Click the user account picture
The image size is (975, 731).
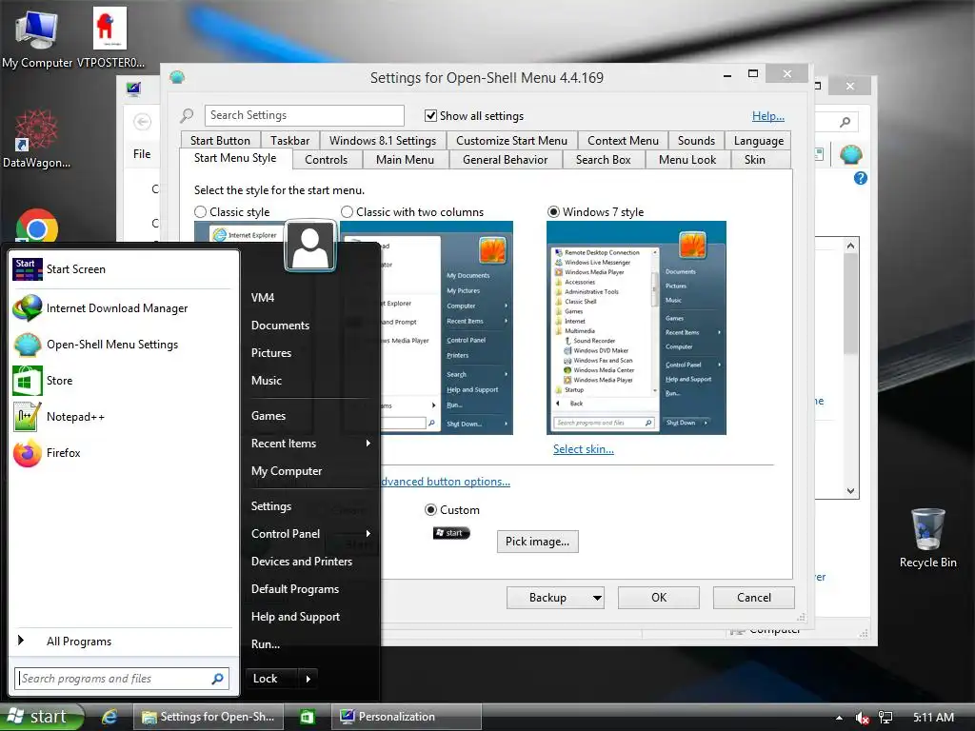(x=309, y=247)
